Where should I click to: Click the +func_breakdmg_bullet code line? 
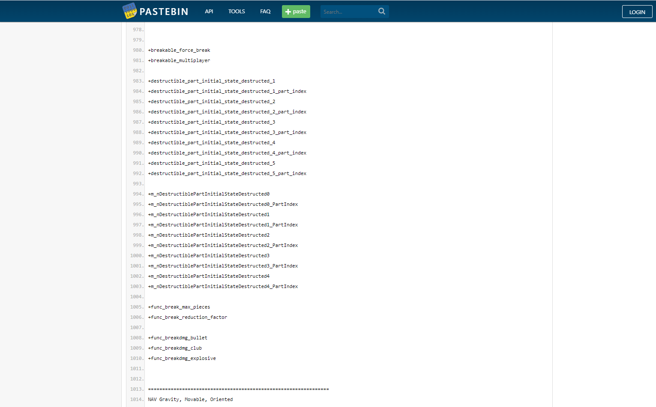178,338
